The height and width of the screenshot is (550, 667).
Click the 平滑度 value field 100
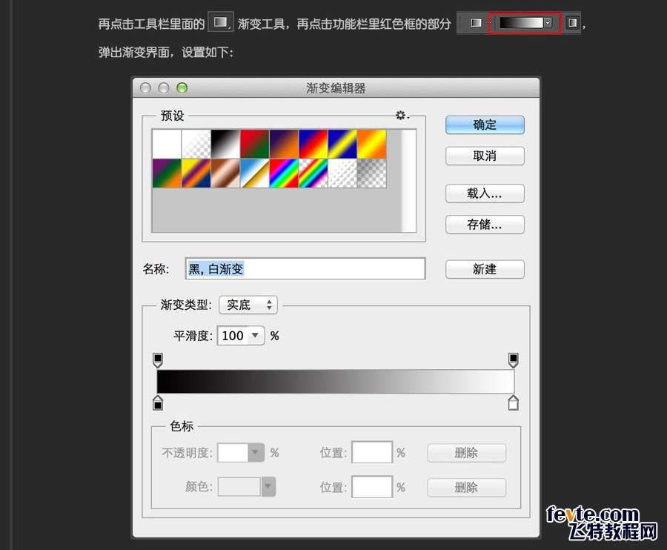click(233, 335)
